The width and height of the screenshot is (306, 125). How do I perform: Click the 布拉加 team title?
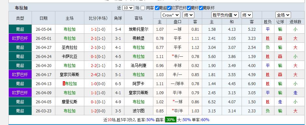(21, 8)
